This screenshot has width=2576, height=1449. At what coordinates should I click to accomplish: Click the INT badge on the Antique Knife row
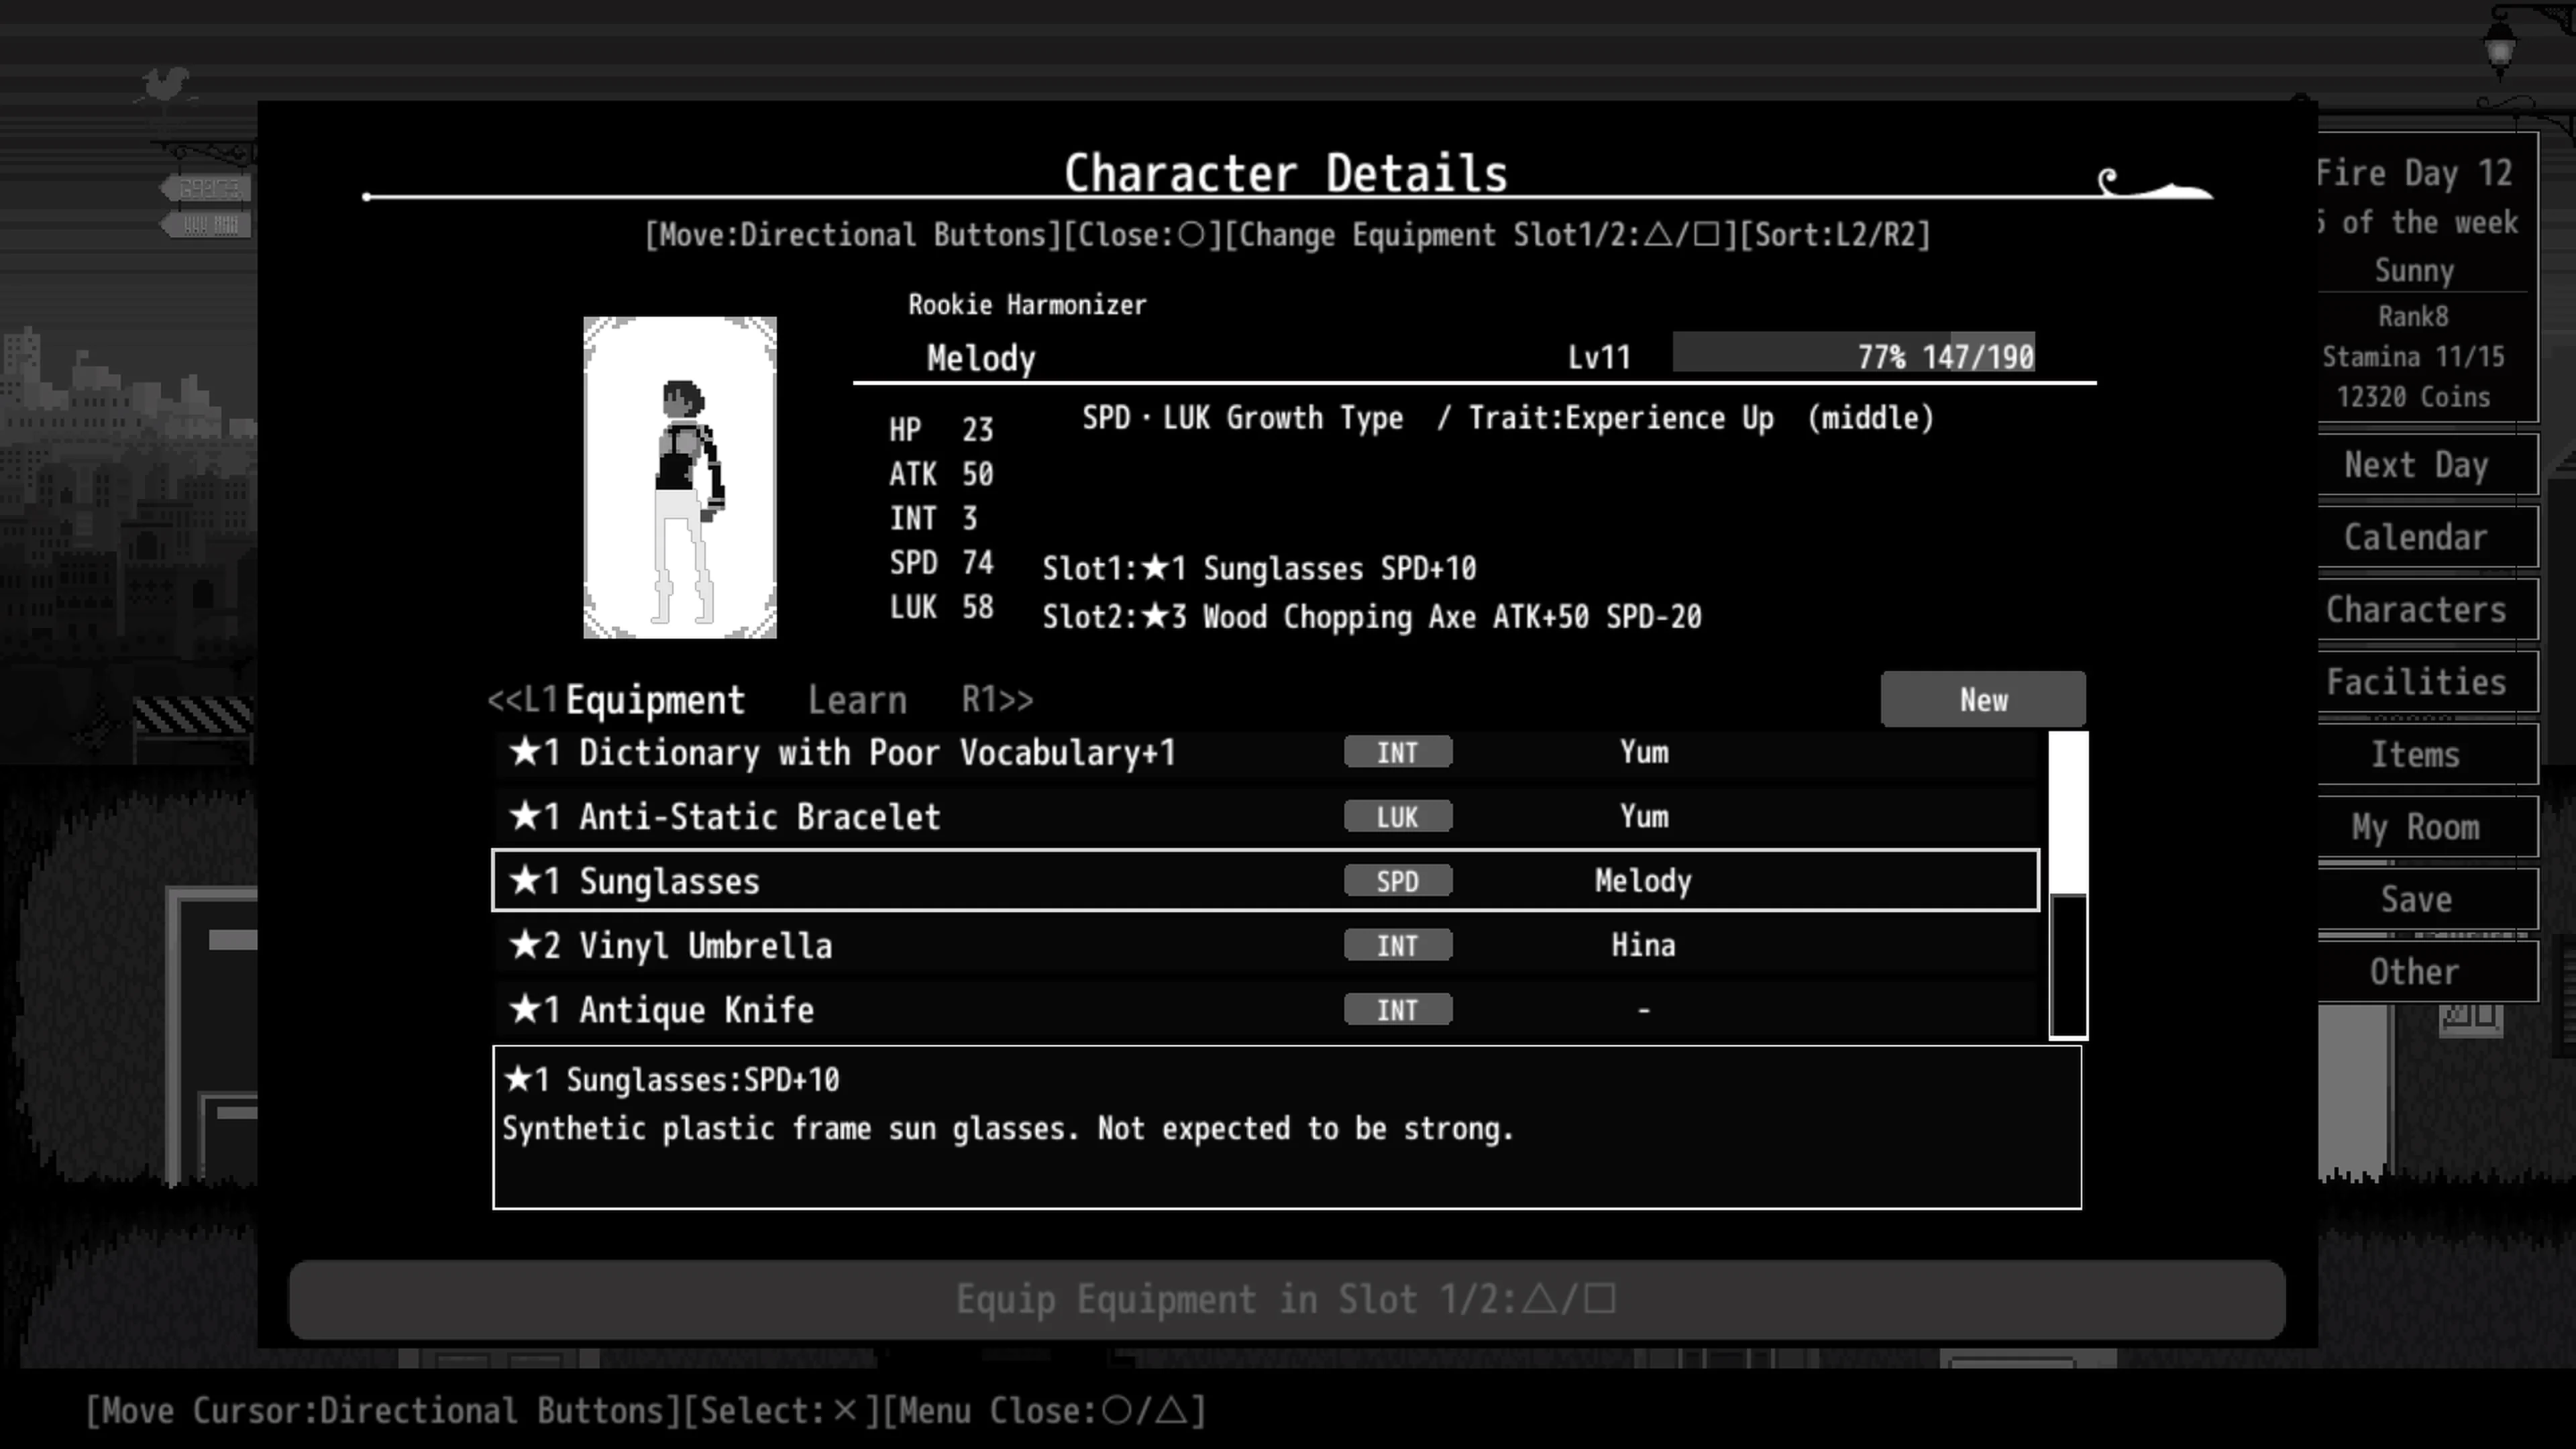(x=1397, y=1009)
